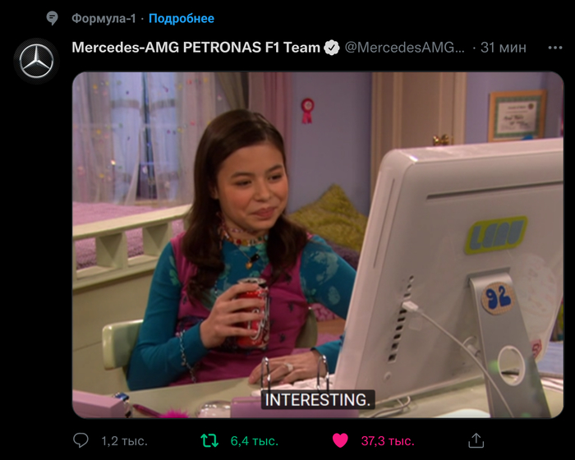The width and height of the screenshot is (575, 460).
Task: Open the attached GIF of the girl
Action: coord(318,245)
